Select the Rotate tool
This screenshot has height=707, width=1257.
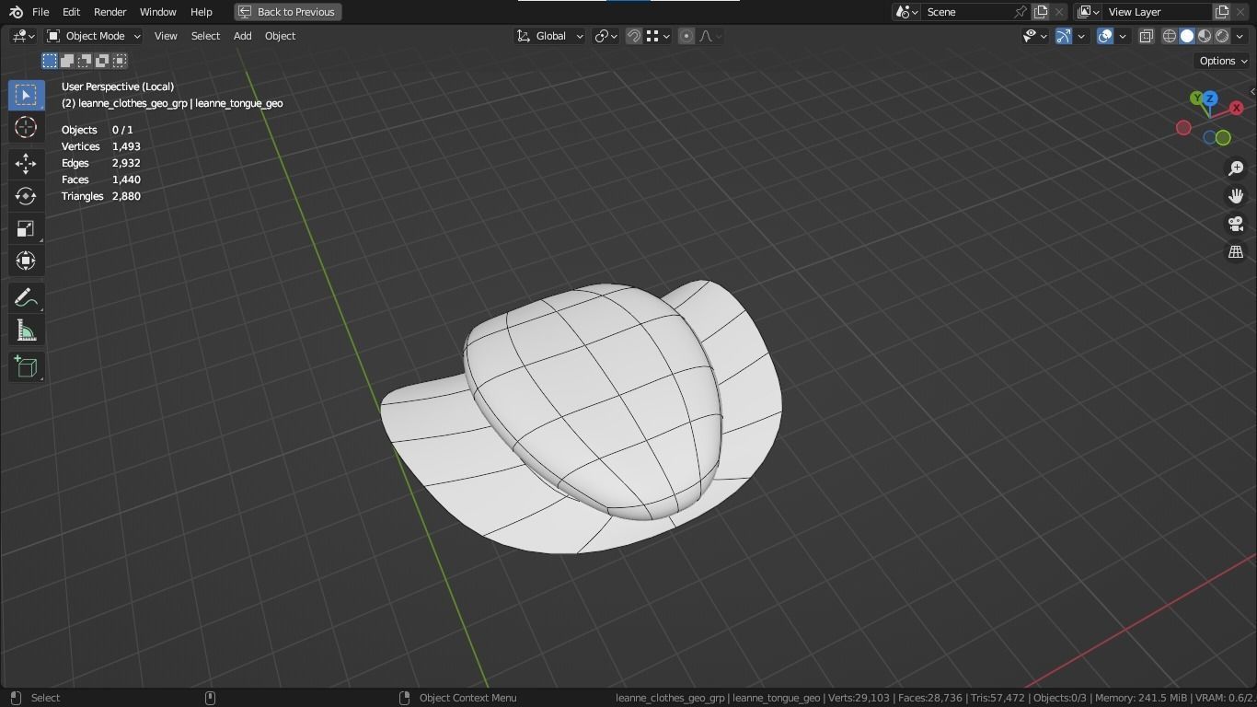pos(25,196)
